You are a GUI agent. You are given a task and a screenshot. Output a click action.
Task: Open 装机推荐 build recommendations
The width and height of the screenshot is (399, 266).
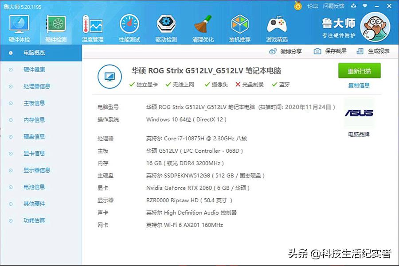click(x=240, y=27)
